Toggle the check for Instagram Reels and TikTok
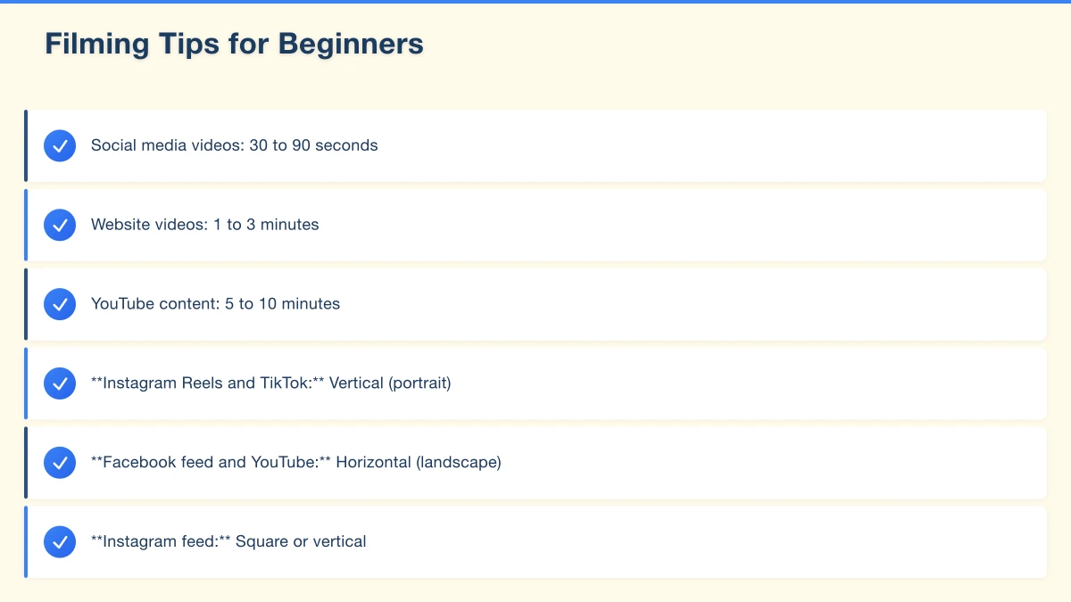This screenshot has height=602, width=1071. click(60, 383)
